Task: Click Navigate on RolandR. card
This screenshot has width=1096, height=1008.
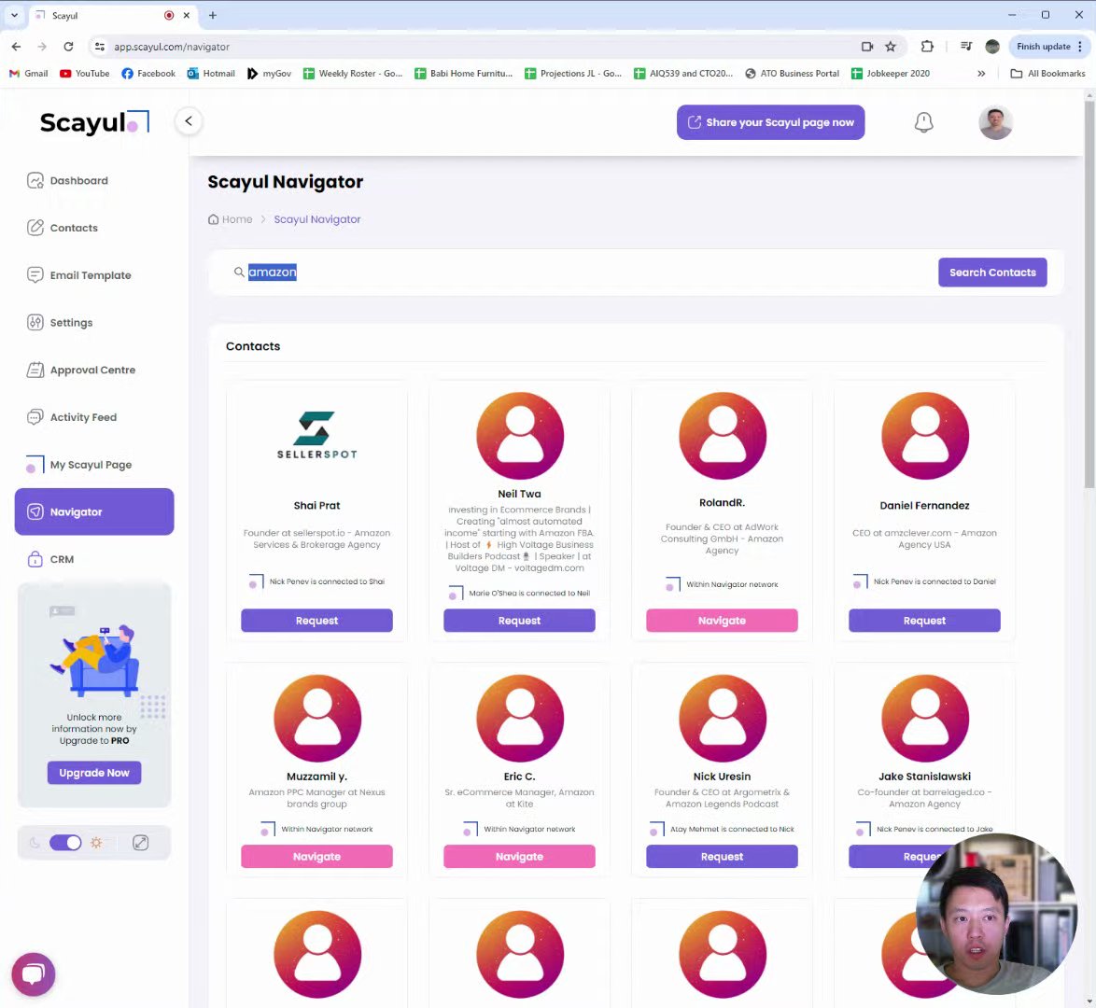Action: (x=722, y=621)
